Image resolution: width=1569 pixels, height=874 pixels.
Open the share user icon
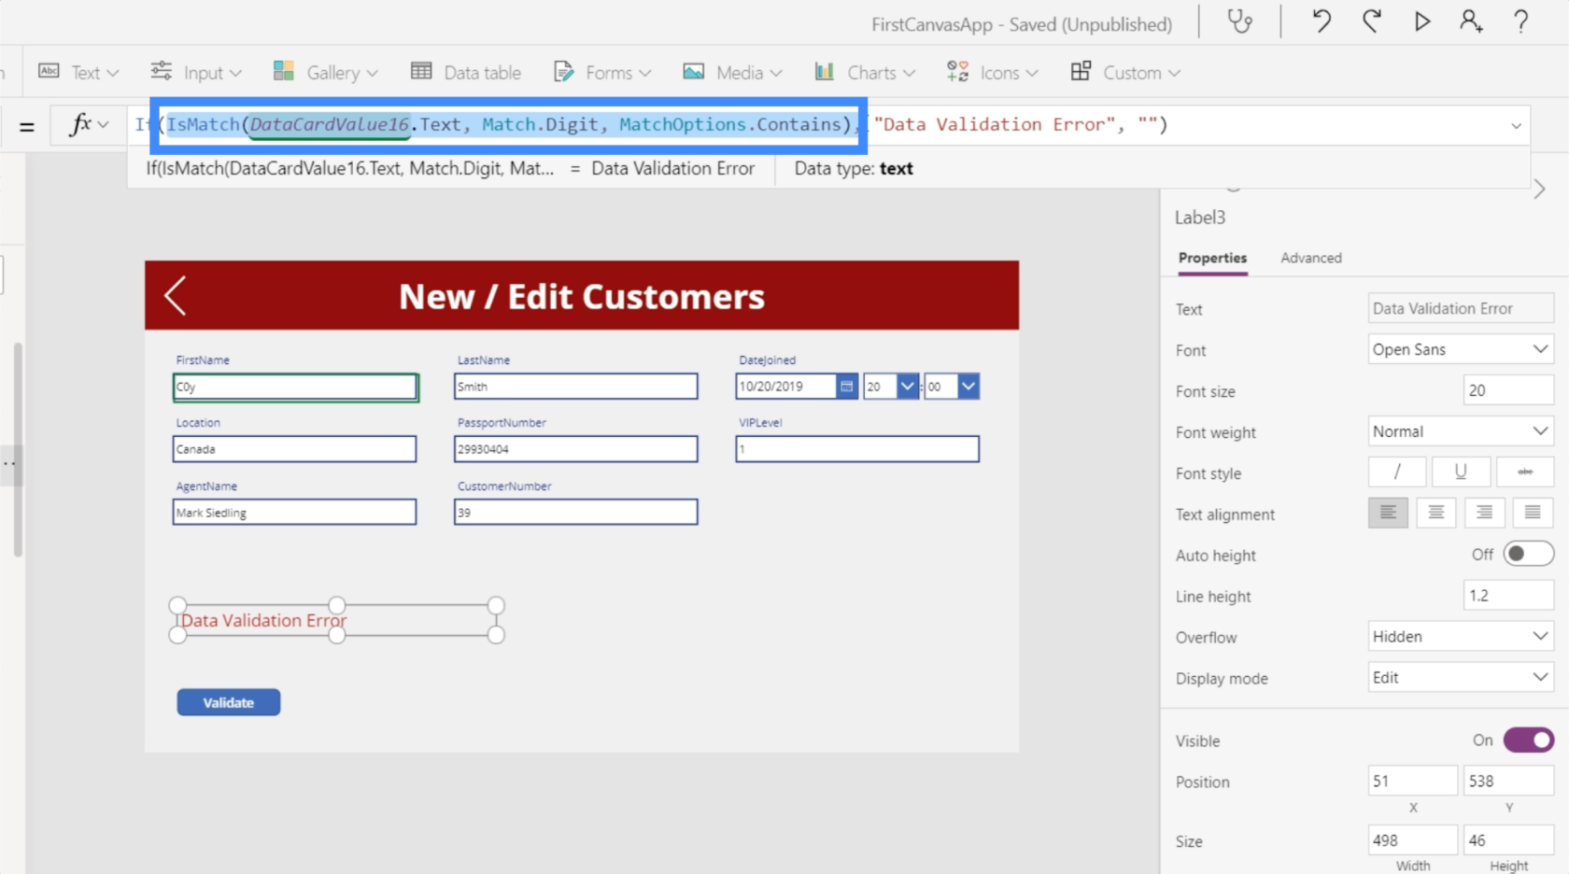[x=1471, y=21]
